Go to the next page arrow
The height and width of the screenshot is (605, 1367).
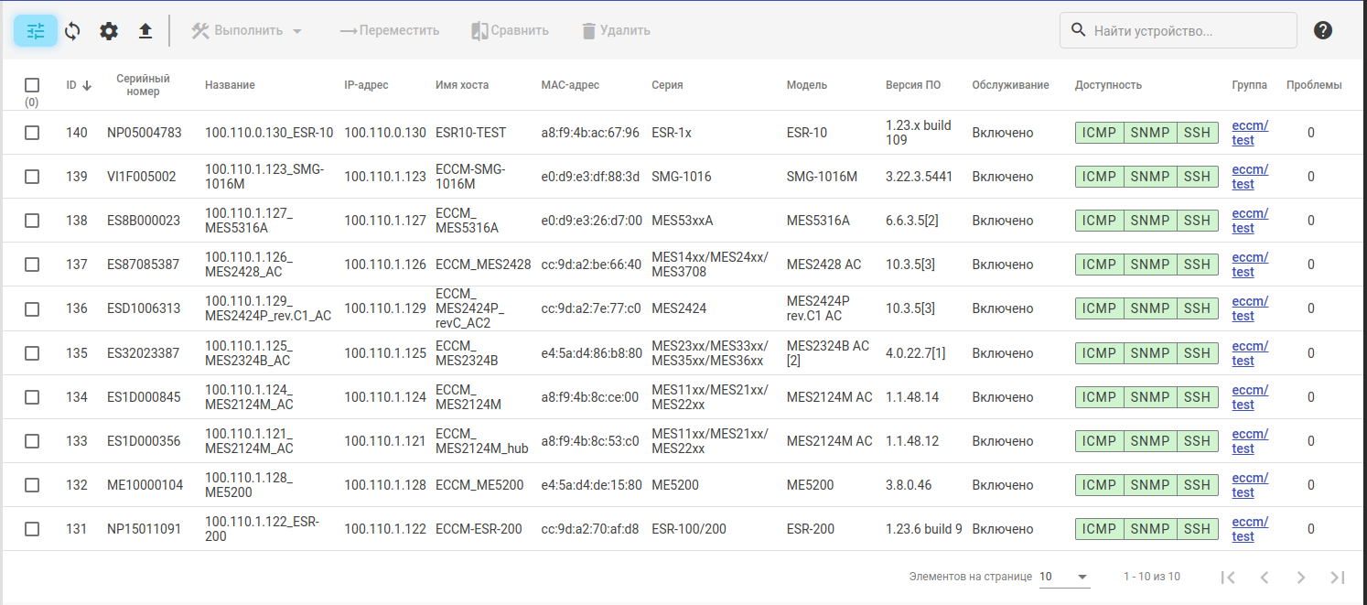1301,577
